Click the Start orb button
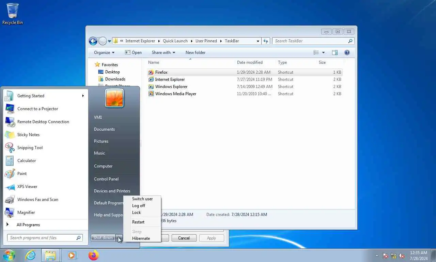 [9, 255]
